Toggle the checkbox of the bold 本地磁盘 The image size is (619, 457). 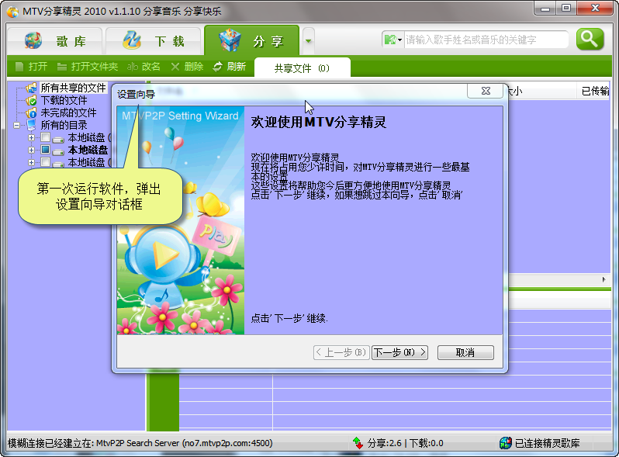[46, 149]
